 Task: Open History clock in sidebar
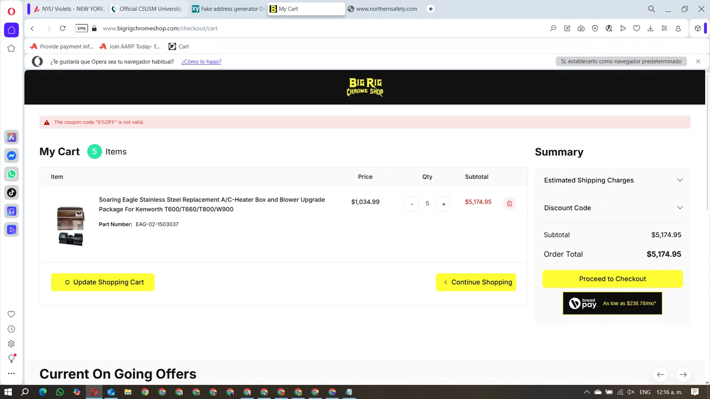(11, 329)
